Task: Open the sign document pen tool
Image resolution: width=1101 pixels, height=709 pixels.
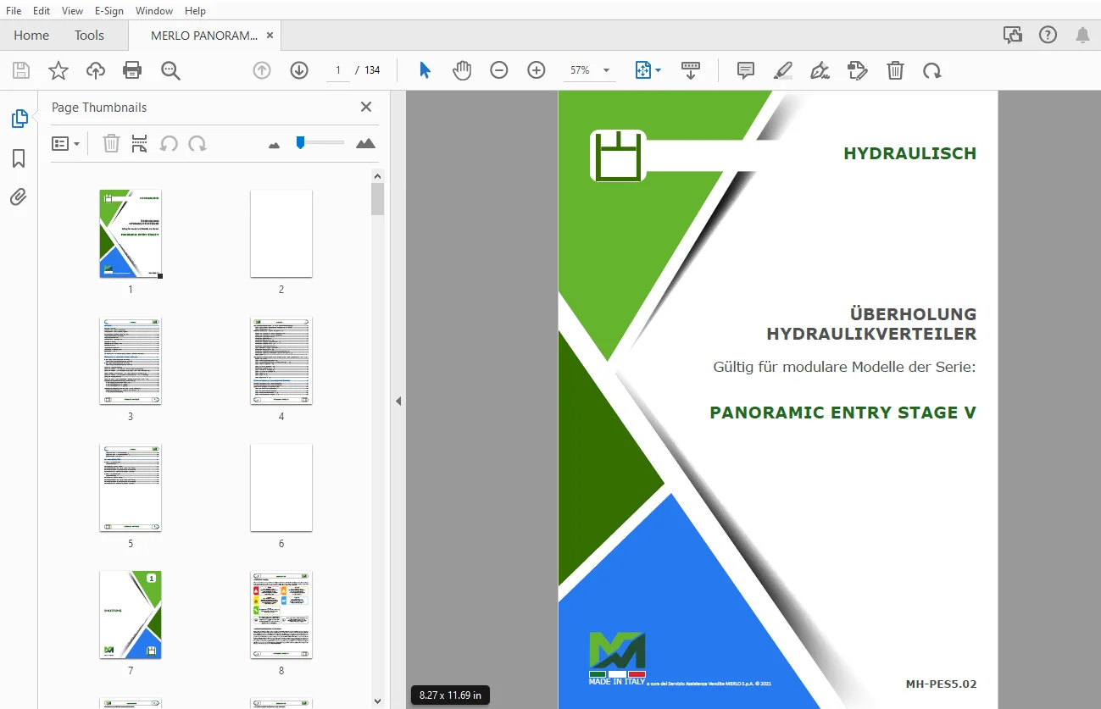Action: (820, 70)
